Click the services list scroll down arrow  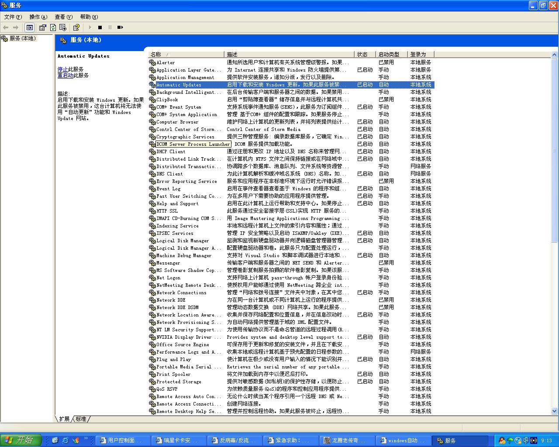[x=555, y=411]
